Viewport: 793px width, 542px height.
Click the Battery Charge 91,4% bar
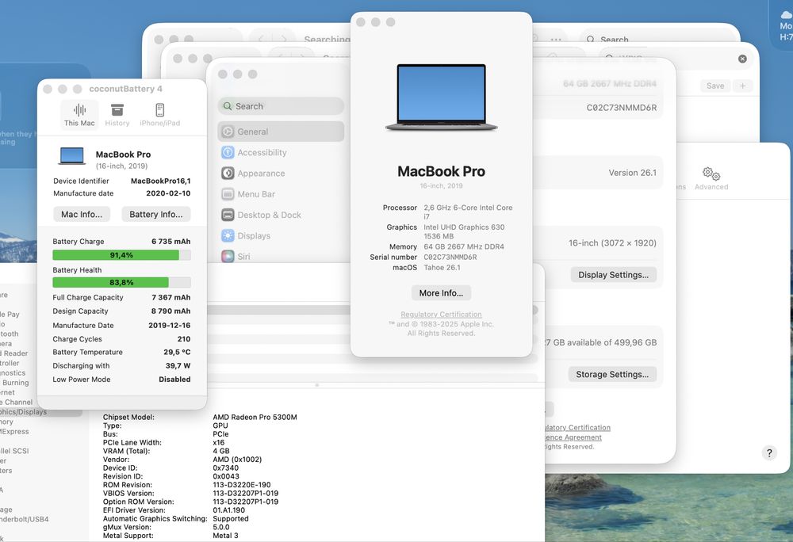coord(121,255)
